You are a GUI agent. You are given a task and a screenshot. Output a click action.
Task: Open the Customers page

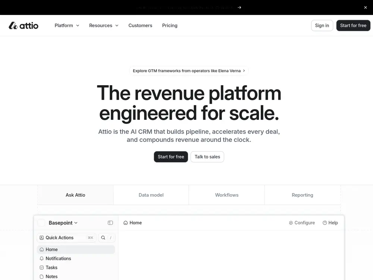(140, 25)
